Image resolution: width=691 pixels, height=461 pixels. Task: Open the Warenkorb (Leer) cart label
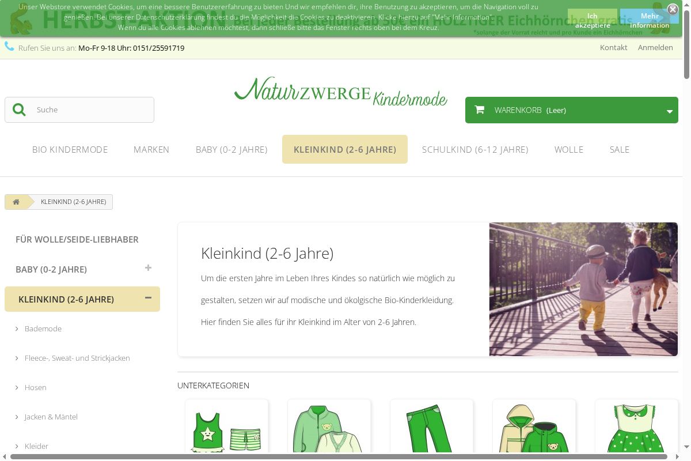[x=530, y=110]
